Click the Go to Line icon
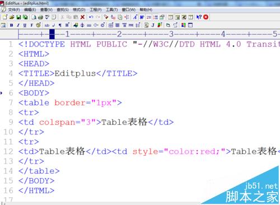This screenshot has height=205, width=280. coord(127,17)
